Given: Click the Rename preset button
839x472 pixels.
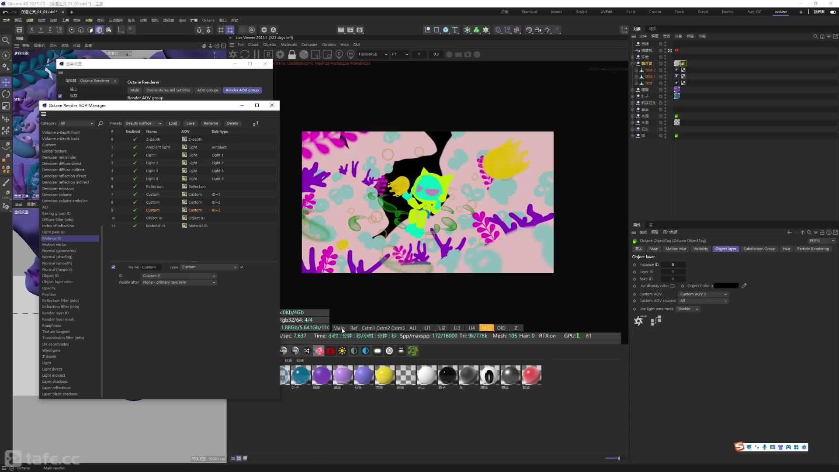Looking at the screenshot, I should 211,123.
